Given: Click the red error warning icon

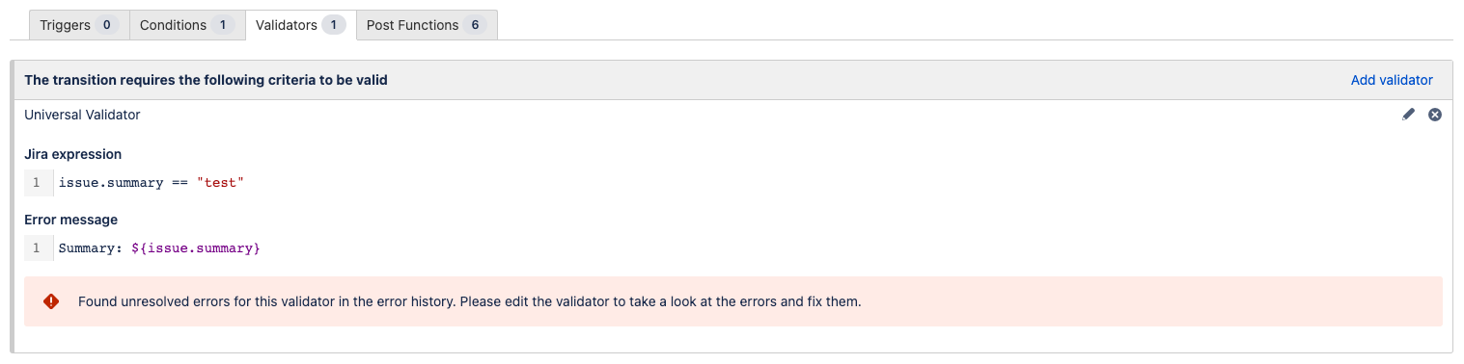Looking at the screenshot, I should pyautogui.click(x=51, y=301).
